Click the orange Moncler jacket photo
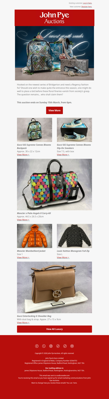 [x=35, y=236]
